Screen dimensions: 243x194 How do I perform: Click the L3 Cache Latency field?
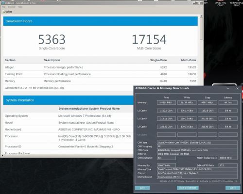[x=228, y=127]
